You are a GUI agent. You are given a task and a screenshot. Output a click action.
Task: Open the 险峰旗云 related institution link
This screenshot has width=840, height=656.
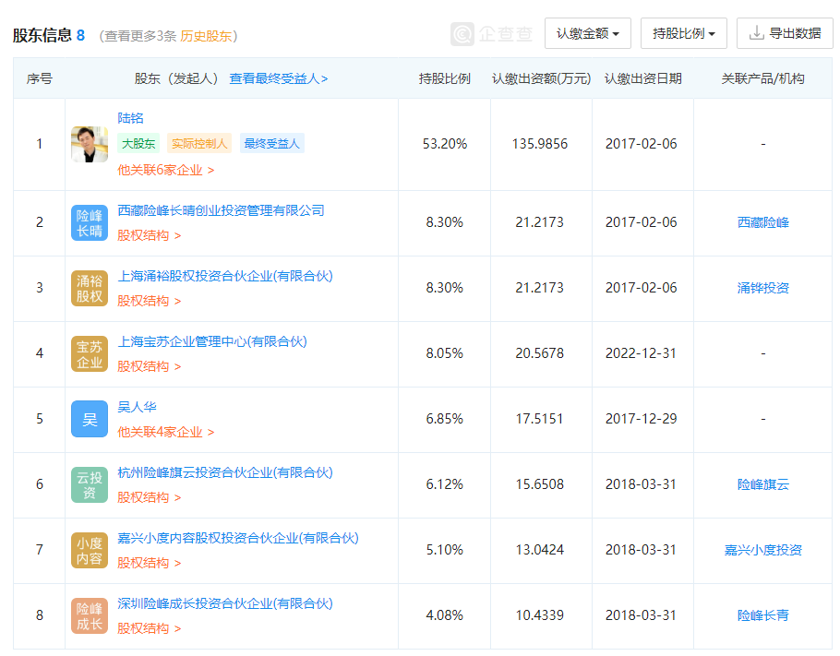[x=762, y=484]
